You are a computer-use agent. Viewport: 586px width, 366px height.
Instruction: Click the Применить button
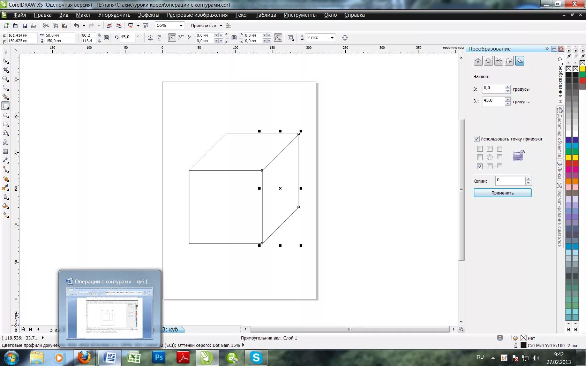coord(502,193)
